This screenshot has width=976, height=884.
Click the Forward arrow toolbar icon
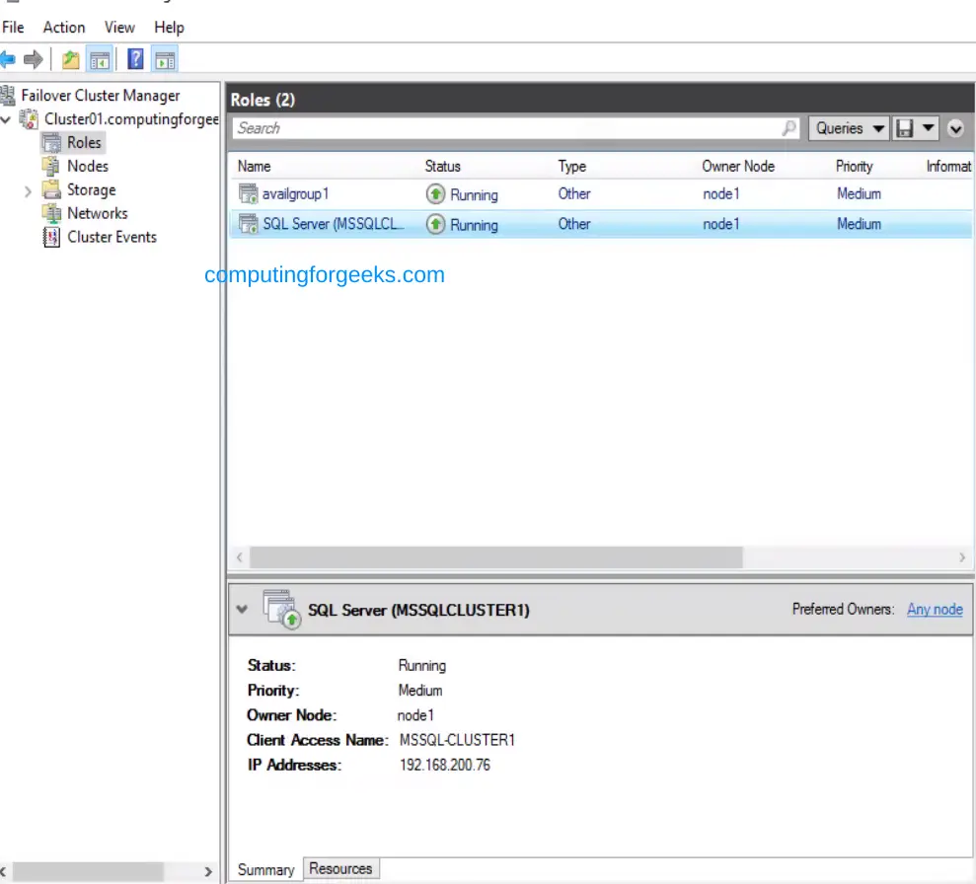(33, 60)
